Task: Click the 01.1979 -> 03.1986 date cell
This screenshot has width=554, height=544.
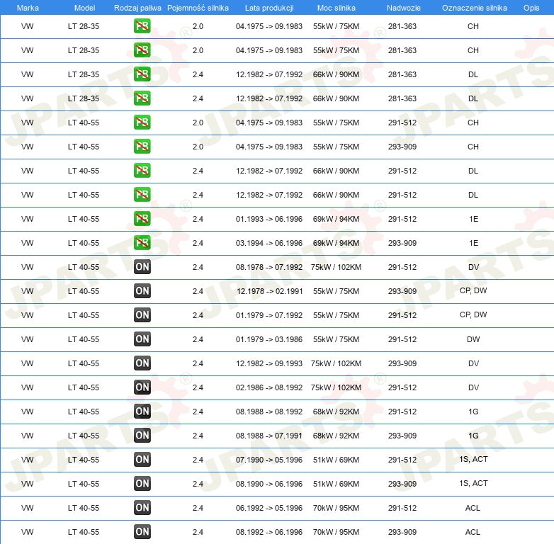Action: pos(269,339)
